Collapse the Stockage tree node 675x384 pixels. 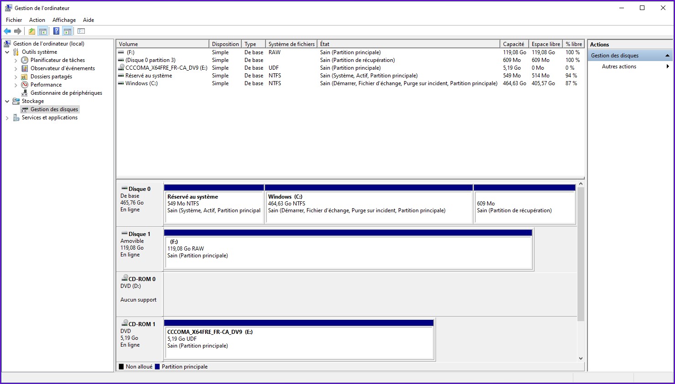(x=7, y=102)
